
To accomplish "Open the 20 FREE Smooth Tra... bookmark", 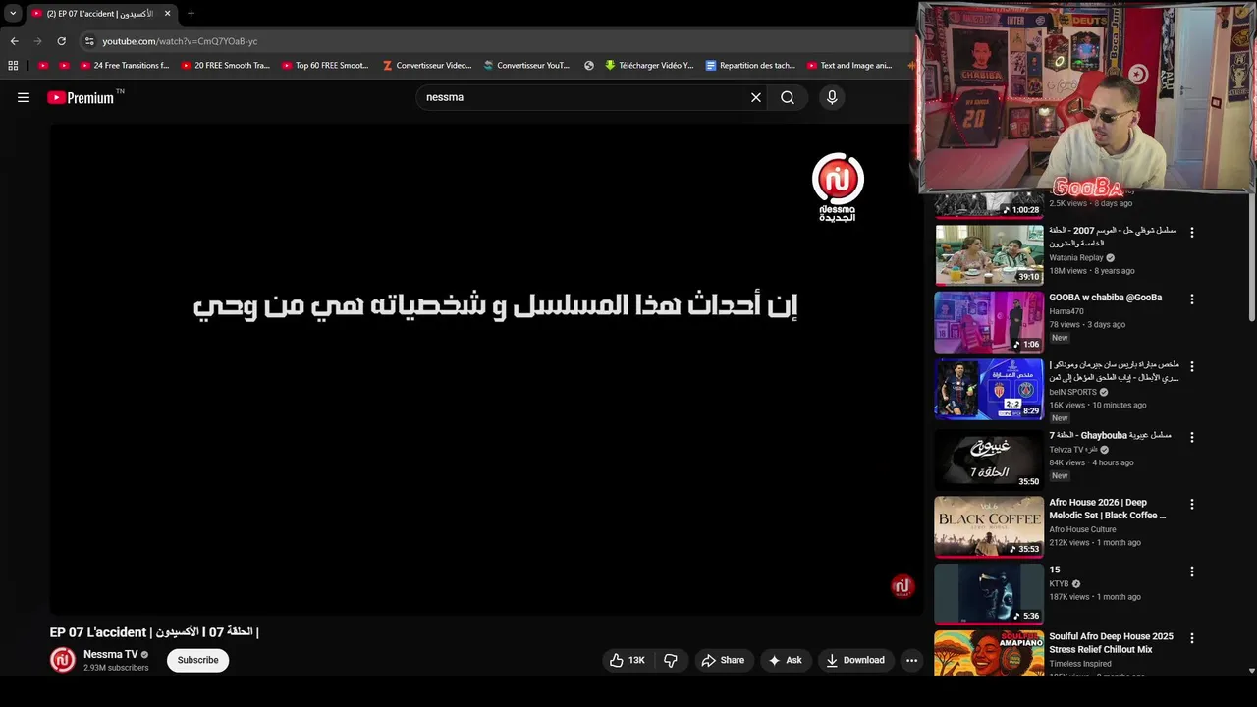I will [x=225, y=66].
